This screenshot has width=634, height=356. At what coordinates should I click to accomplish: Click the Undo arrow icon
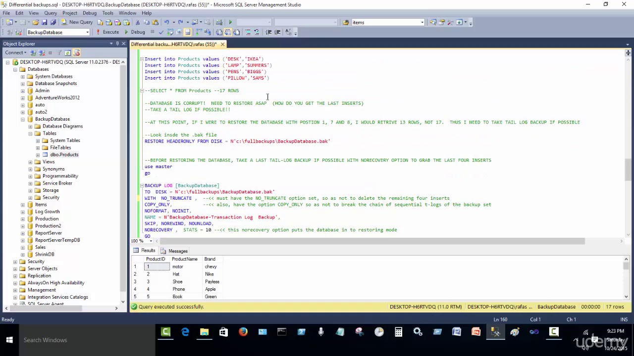pyautogui.click(x=167, y=22)
